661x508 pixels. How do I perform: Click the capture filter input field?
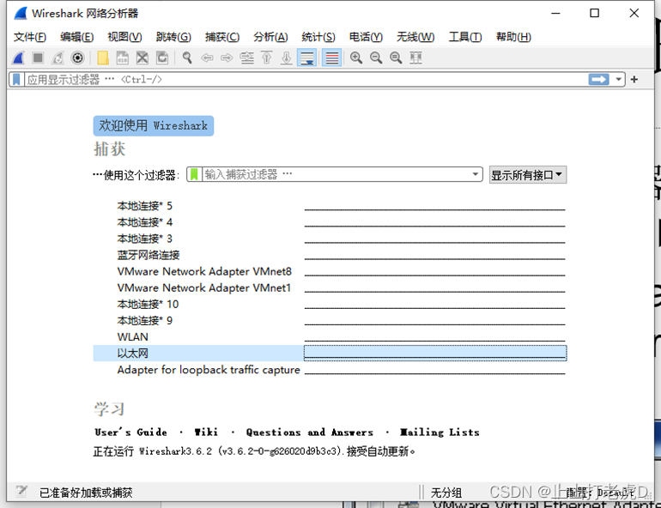tap(336, 174)
